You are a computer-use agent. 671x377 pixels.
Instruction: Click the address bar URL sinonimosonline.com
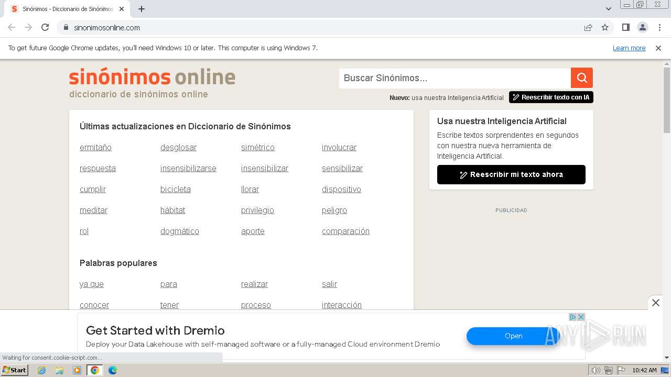click(x=107, y=28)
